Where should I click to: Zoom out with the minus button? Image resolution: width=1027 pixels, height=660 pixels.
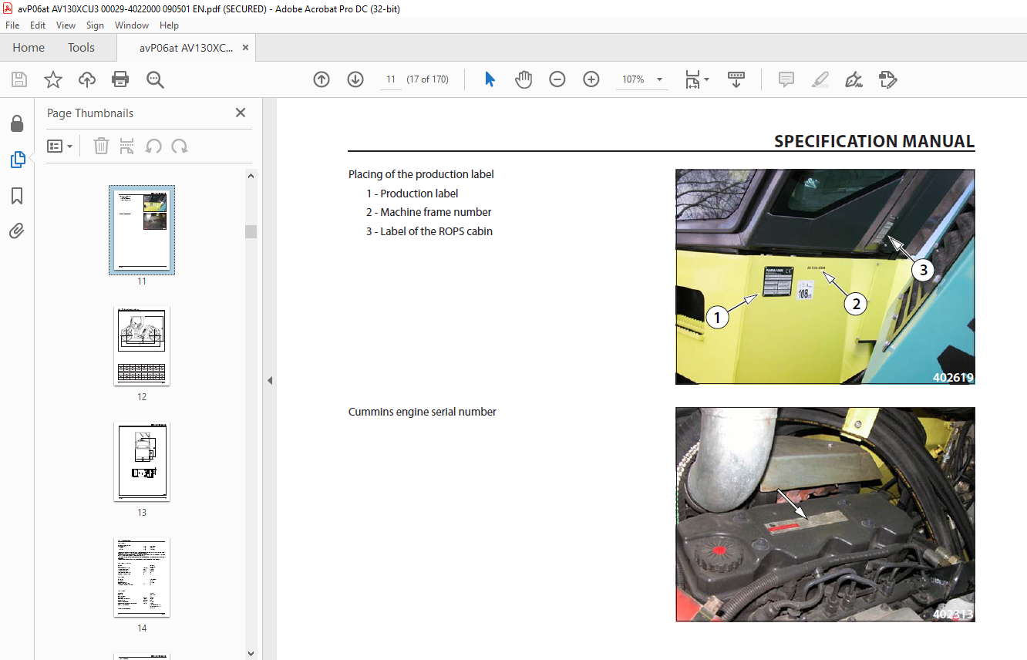(x=557, y=79)
